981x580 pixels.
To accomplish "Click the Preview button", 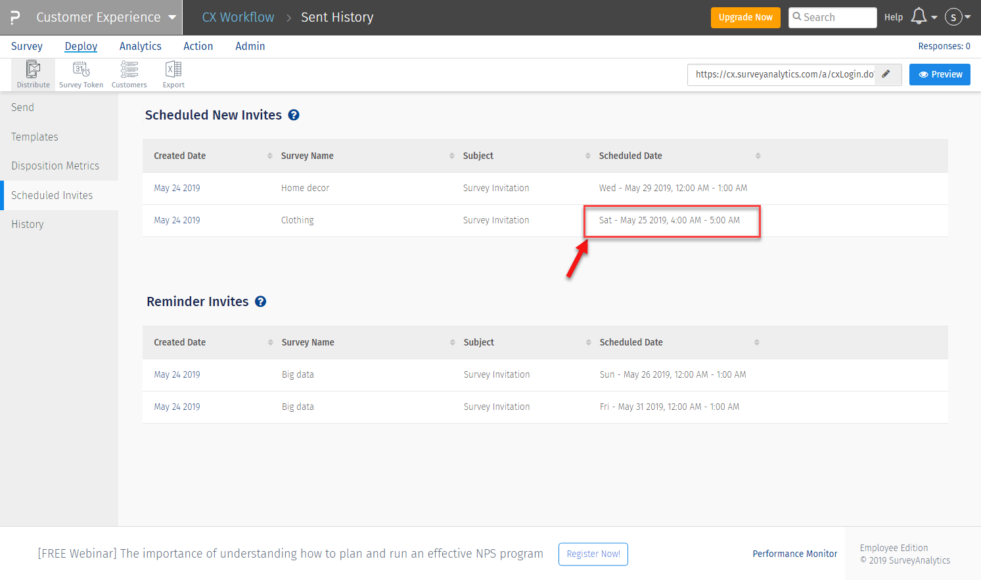I will [940, 74].
